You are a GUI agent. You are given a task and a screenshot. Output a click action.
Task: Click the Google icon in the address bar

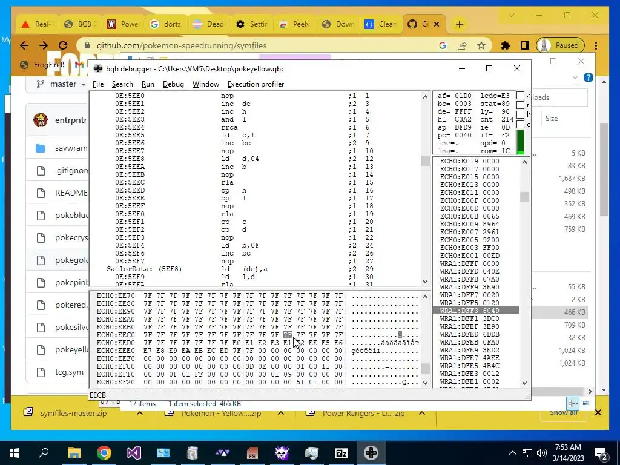click(443, 45)
